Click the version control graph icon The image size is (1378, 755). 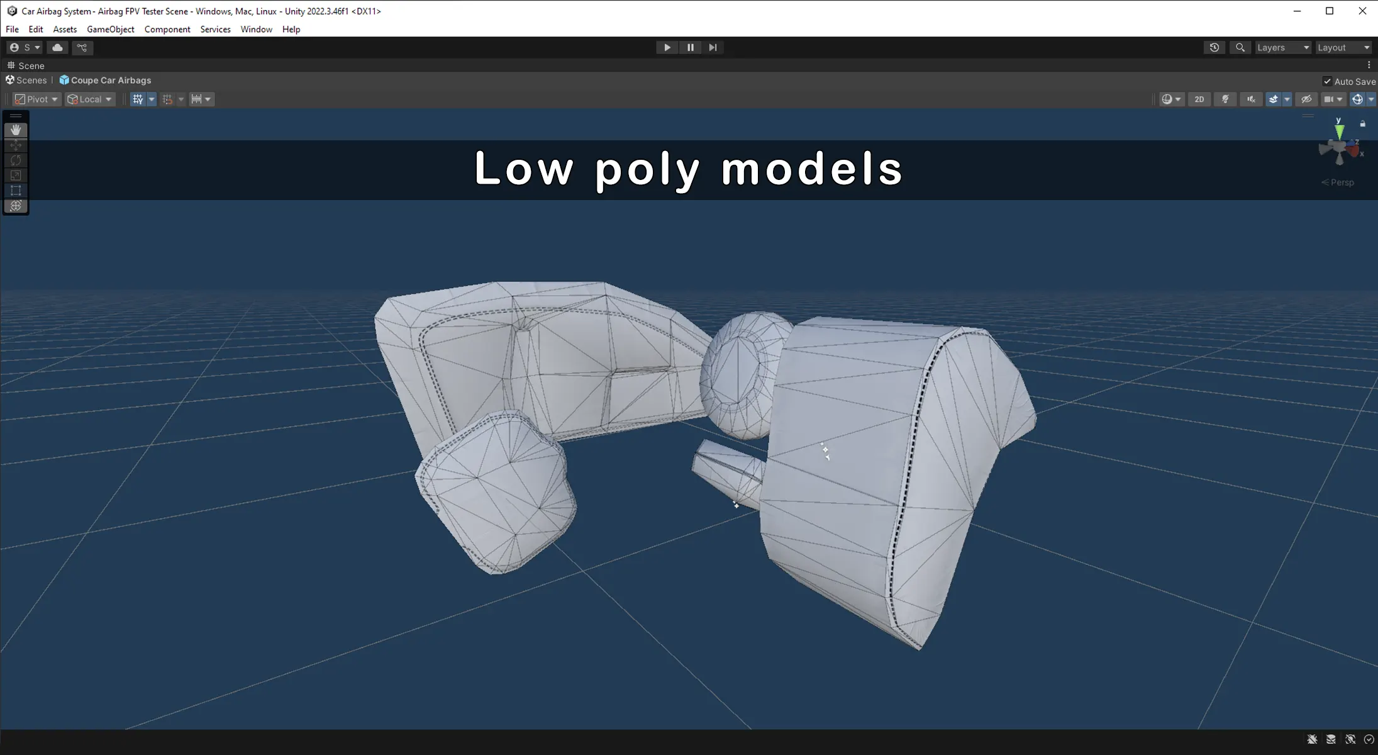point(82,48)
